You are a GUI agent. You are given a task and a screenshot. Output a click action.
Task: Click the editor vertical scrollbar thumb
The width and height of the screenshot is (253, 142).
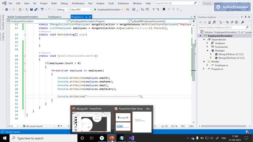(194, 62)
